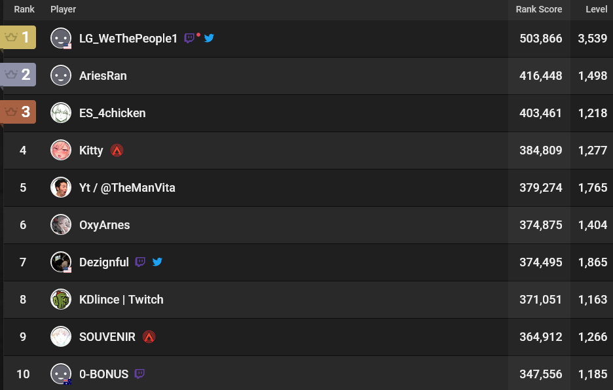The height and width of the screenshot is (390, 613).
Task: Open the KDlince | Twitch player link
Action: pyautogui.click(x=121, y=300)
